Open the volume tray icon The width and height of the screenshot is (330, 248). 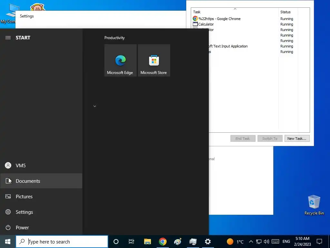(267, 242)
